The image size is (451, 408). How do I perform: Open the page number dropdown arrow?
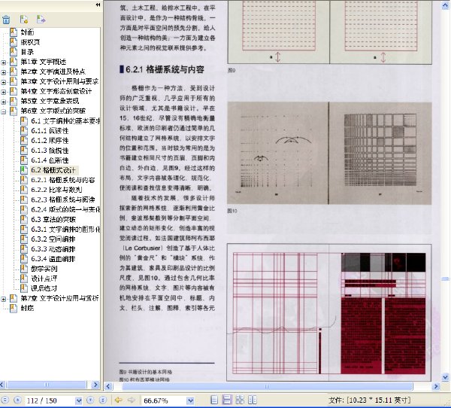point(78,400)
